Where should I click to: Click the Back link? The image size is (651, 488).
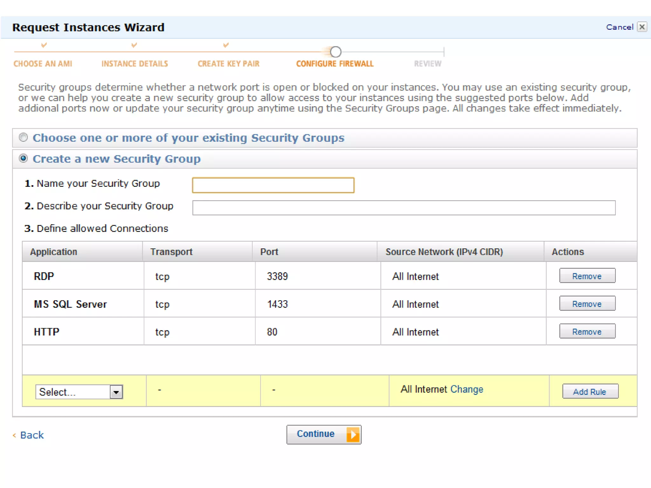tap(32, 435)
